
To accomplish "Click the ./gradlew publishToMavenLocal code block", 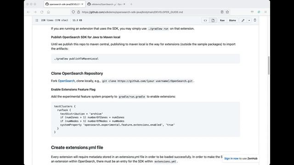I will click(146, 59).
